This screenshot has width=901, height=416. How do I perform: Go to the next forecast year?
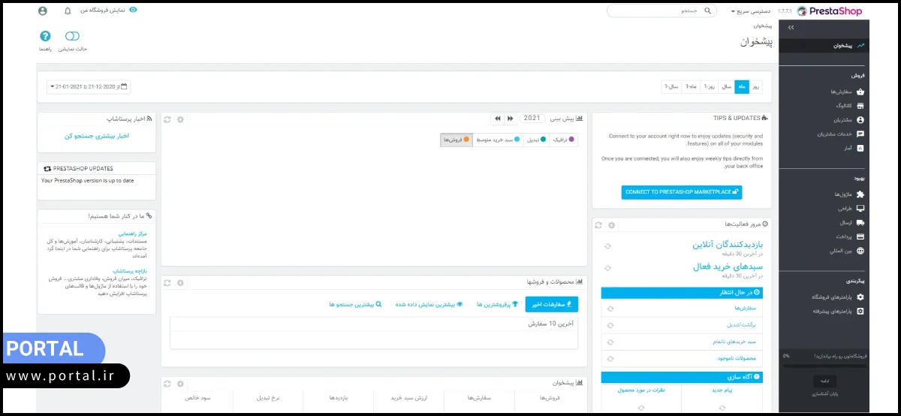[x=510, y=119]
